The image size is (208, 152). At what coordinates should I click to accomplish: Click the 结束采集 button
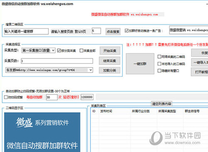(109, 61)
